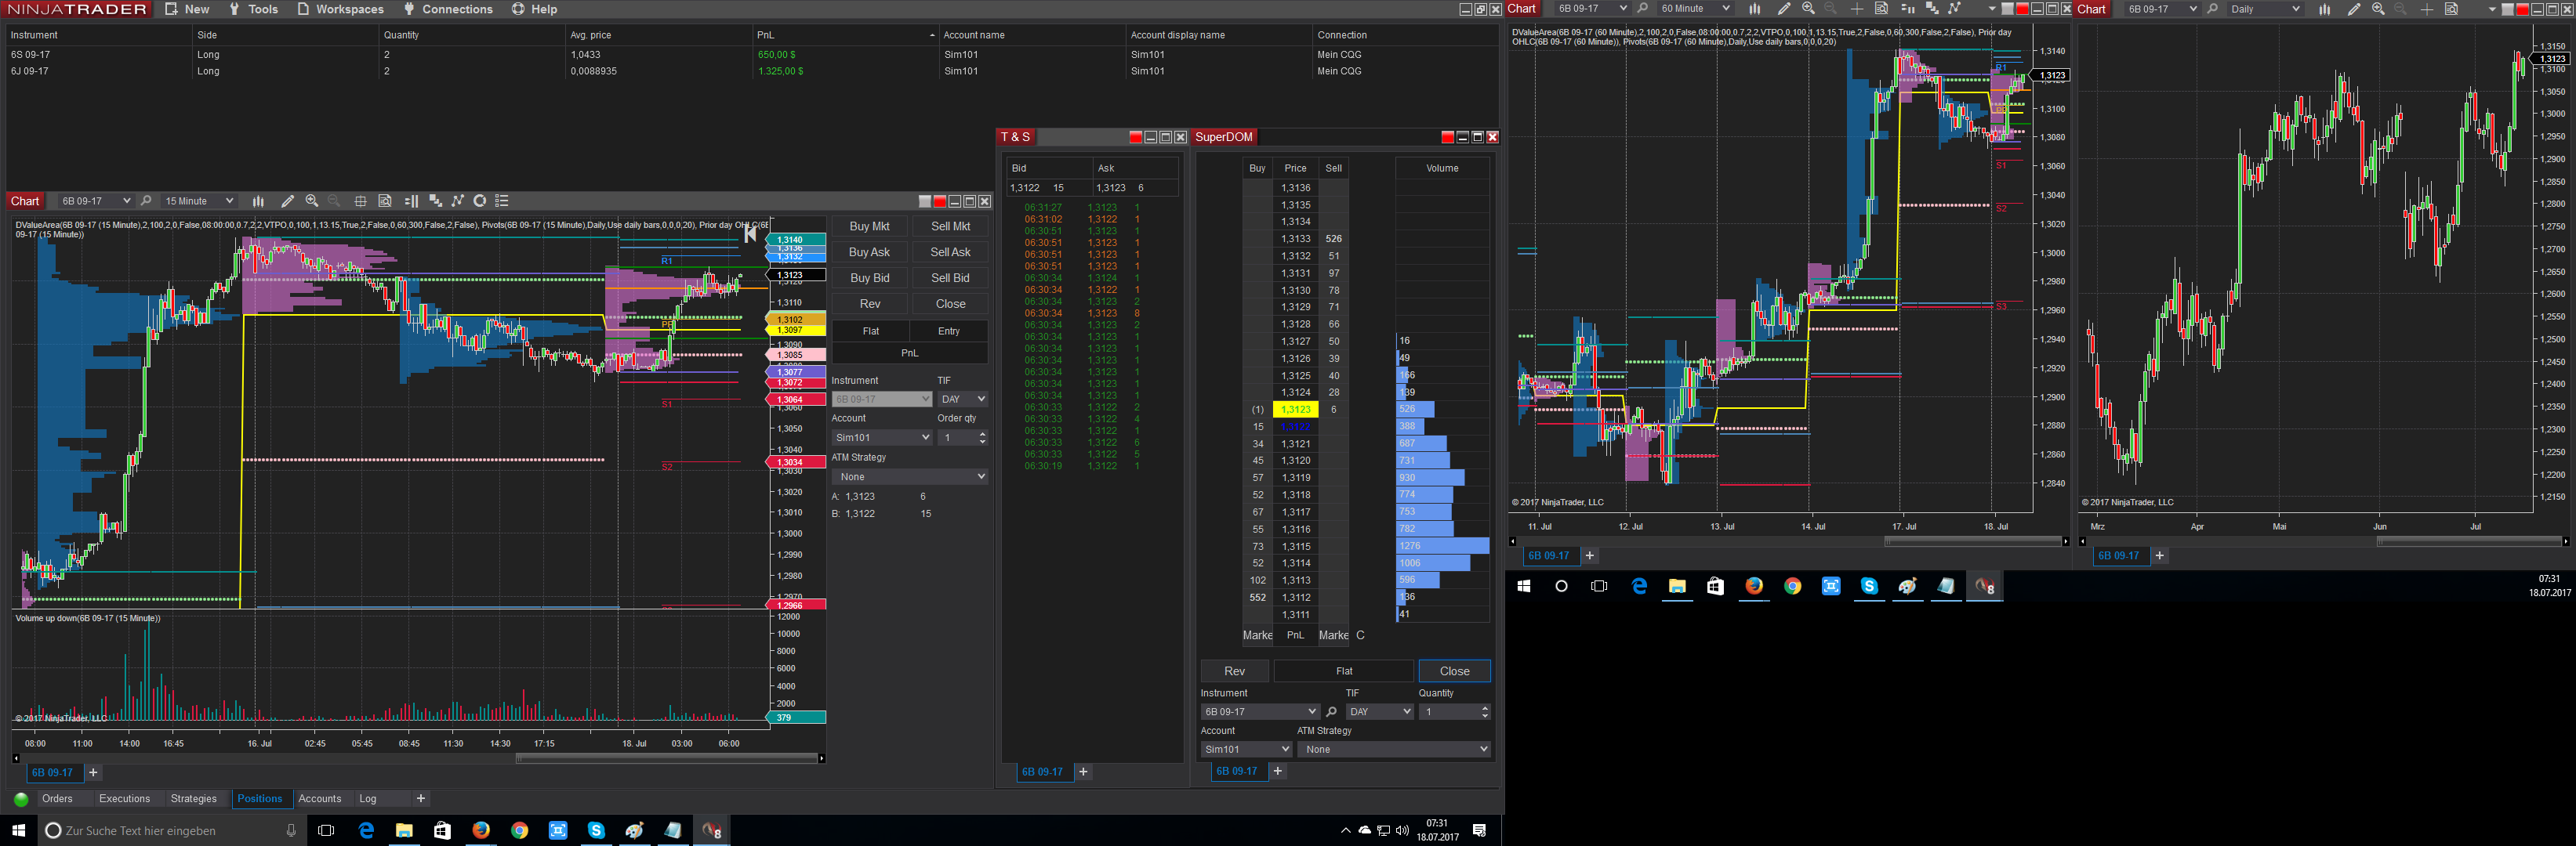Click instrument search magnifier in SuperDOM
This screenshot has width=2576, height=846.
1331,712
